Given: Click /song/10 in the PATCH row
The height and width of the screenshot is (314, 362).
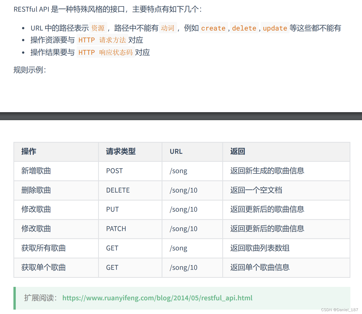Looking at the screenshot, I should [x=192, y=229].
